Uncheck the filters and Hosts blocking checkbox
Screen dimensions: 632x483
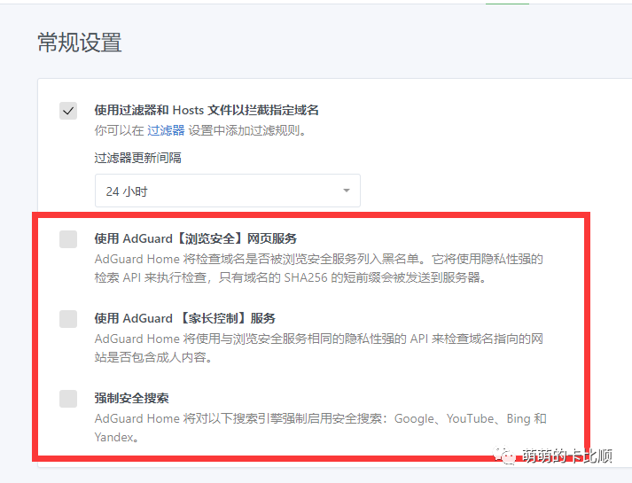(x=68, y=111)
